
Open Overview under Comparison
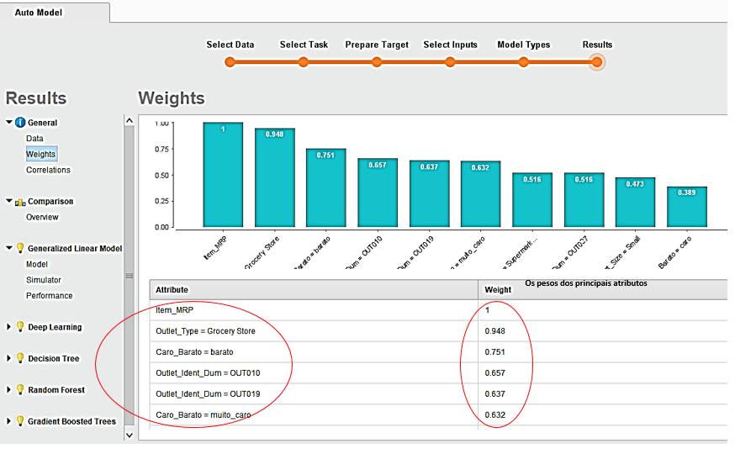tap(42, 217)
